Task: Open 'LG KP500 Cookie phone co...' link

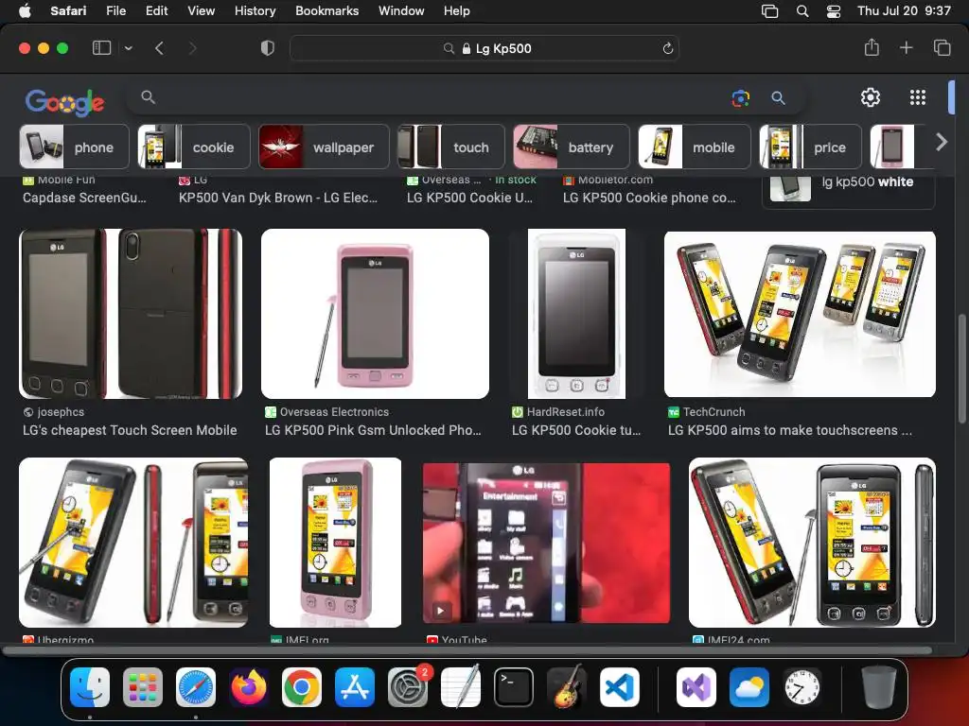Action: [649, 198]
